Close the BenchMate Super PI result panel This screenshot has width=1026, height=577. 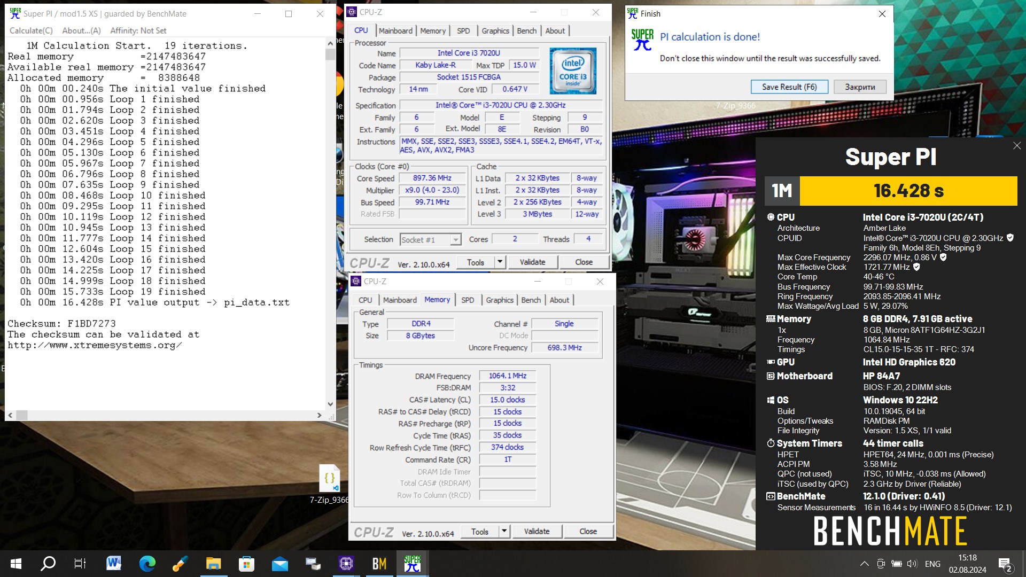[1017, 145]
